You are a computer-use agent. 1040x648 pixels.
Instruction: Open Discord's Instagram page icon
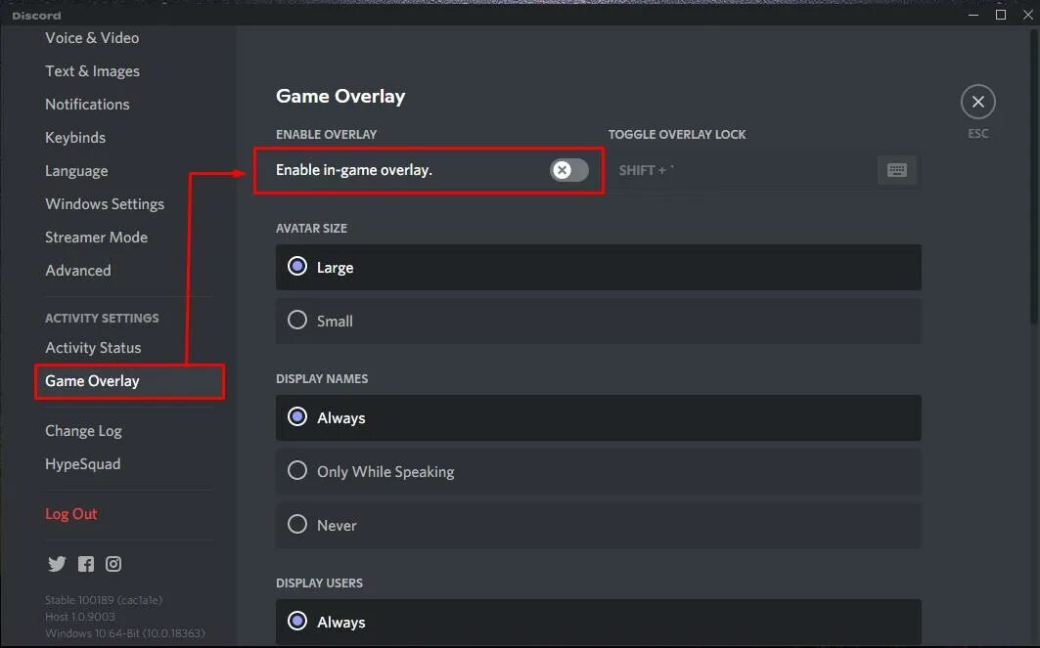pyautogui.click(x=113, y=564)
